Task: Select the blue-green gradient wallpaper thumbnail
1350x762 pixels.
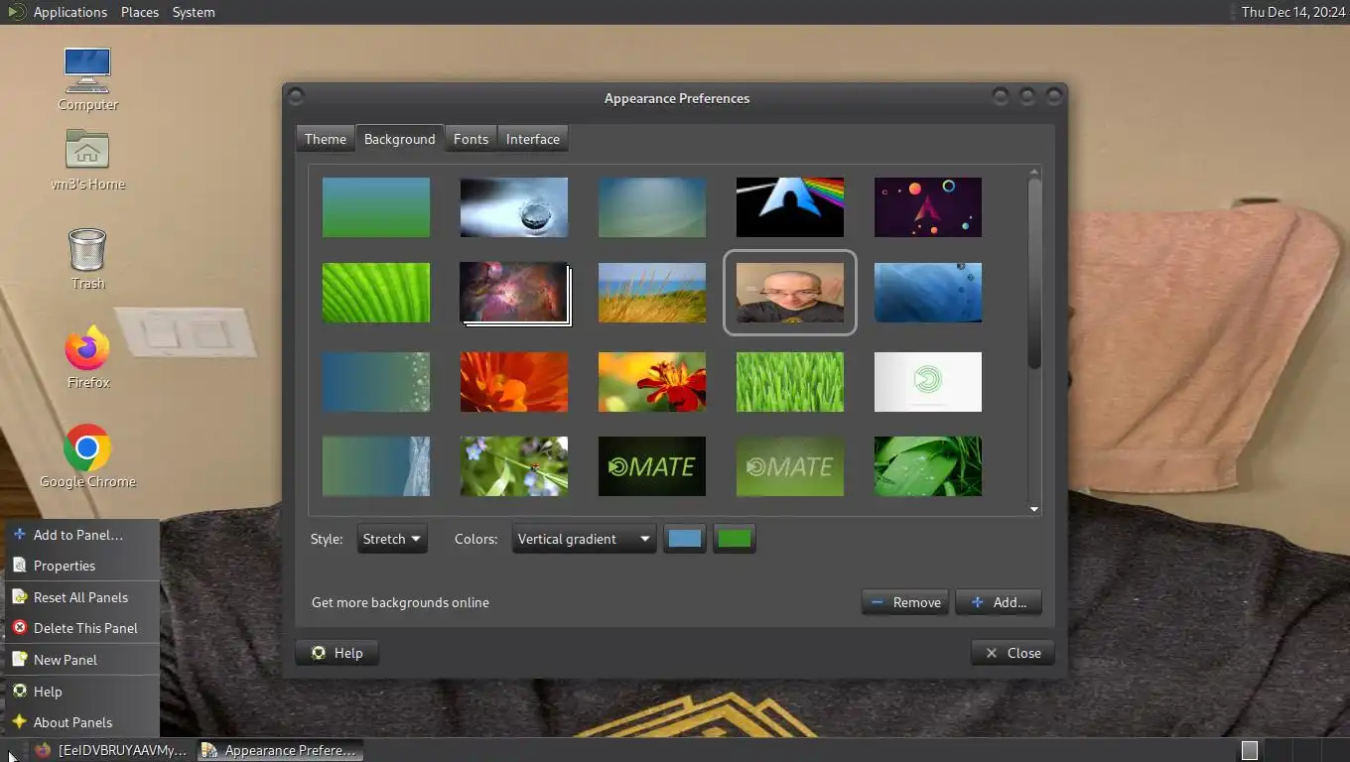Action: 376,207
